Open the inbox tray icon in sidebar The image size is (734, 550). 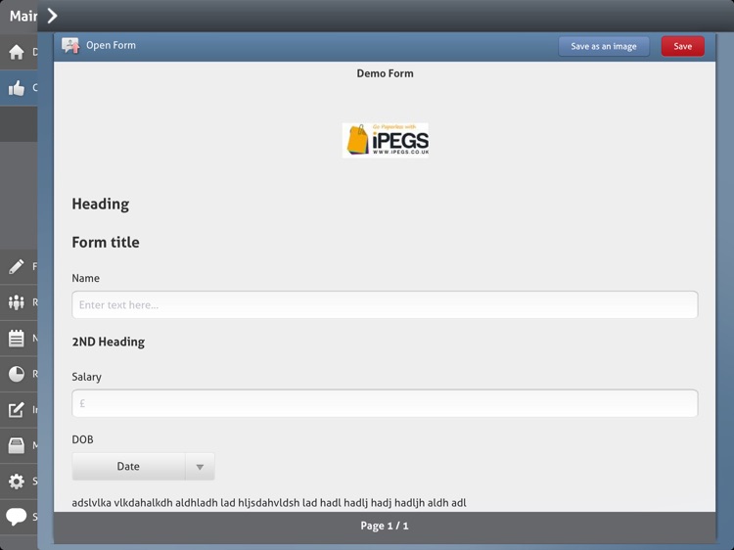(17, 445)
